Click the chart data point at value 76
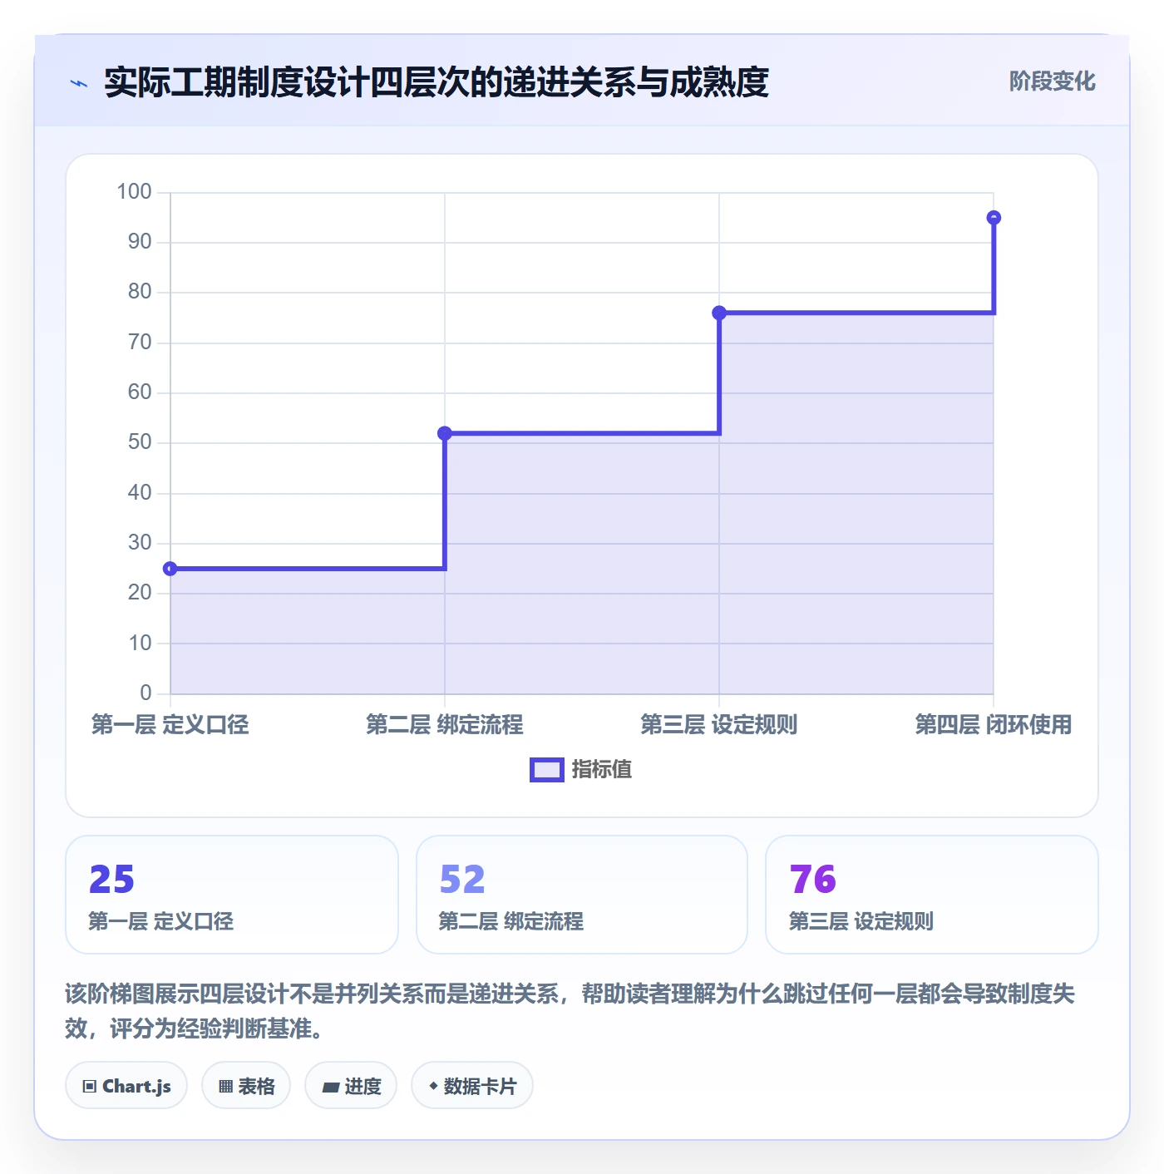Image resolution: width=1164 pixels, height=1174 pixels. [719, 313]
